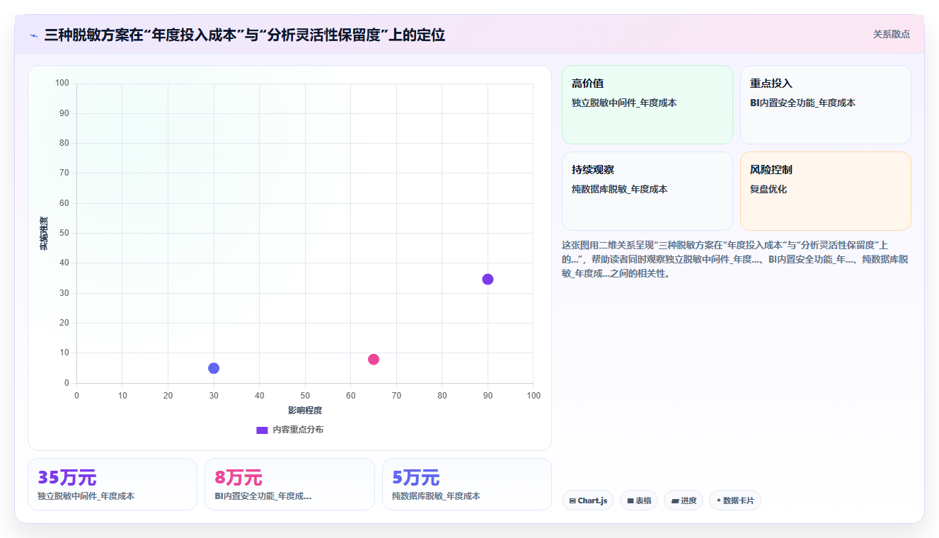Image resolution: width=939 pixels, height=538 pixels.
Task: Open the 持续观察 quadrant card
Action: [x=647, y=191]
